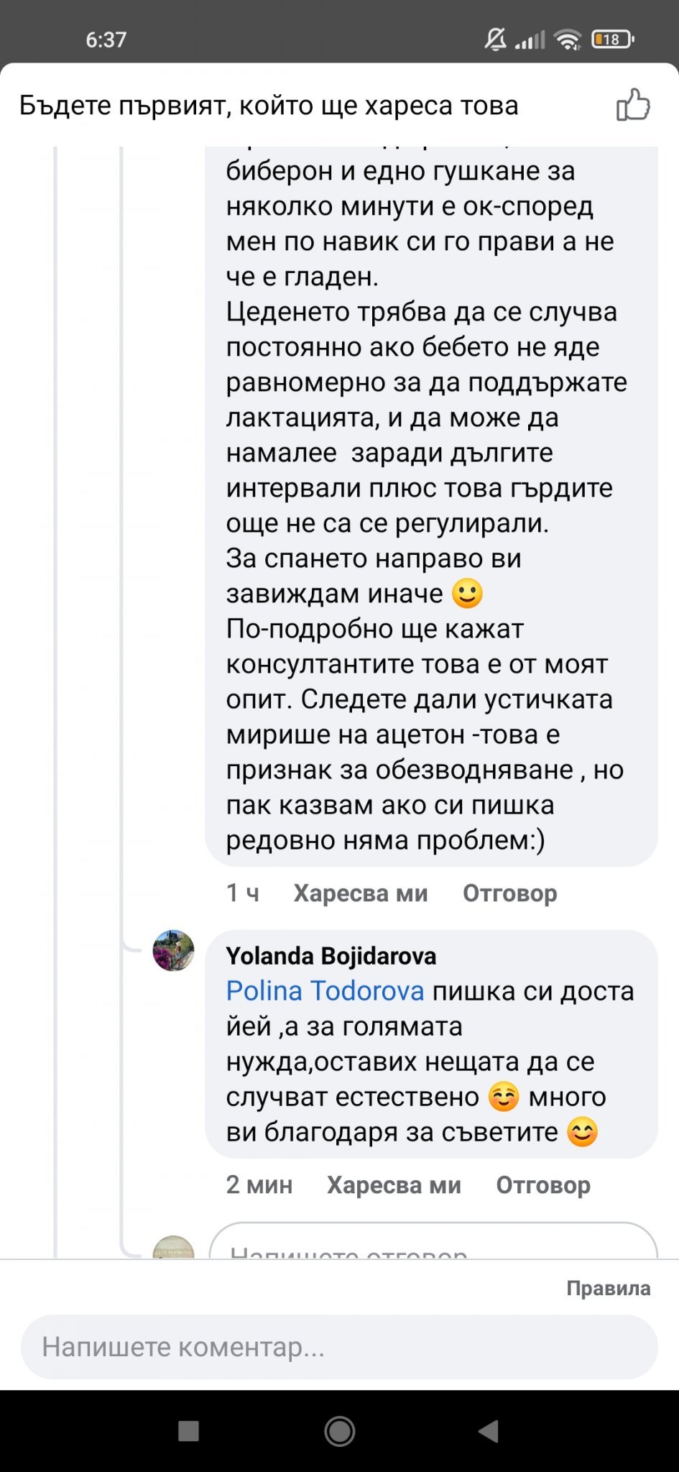The height and width of the screenshot is (1472, 679).
Task: Tap the cellular signal strength icon
Action: [530, 40]
